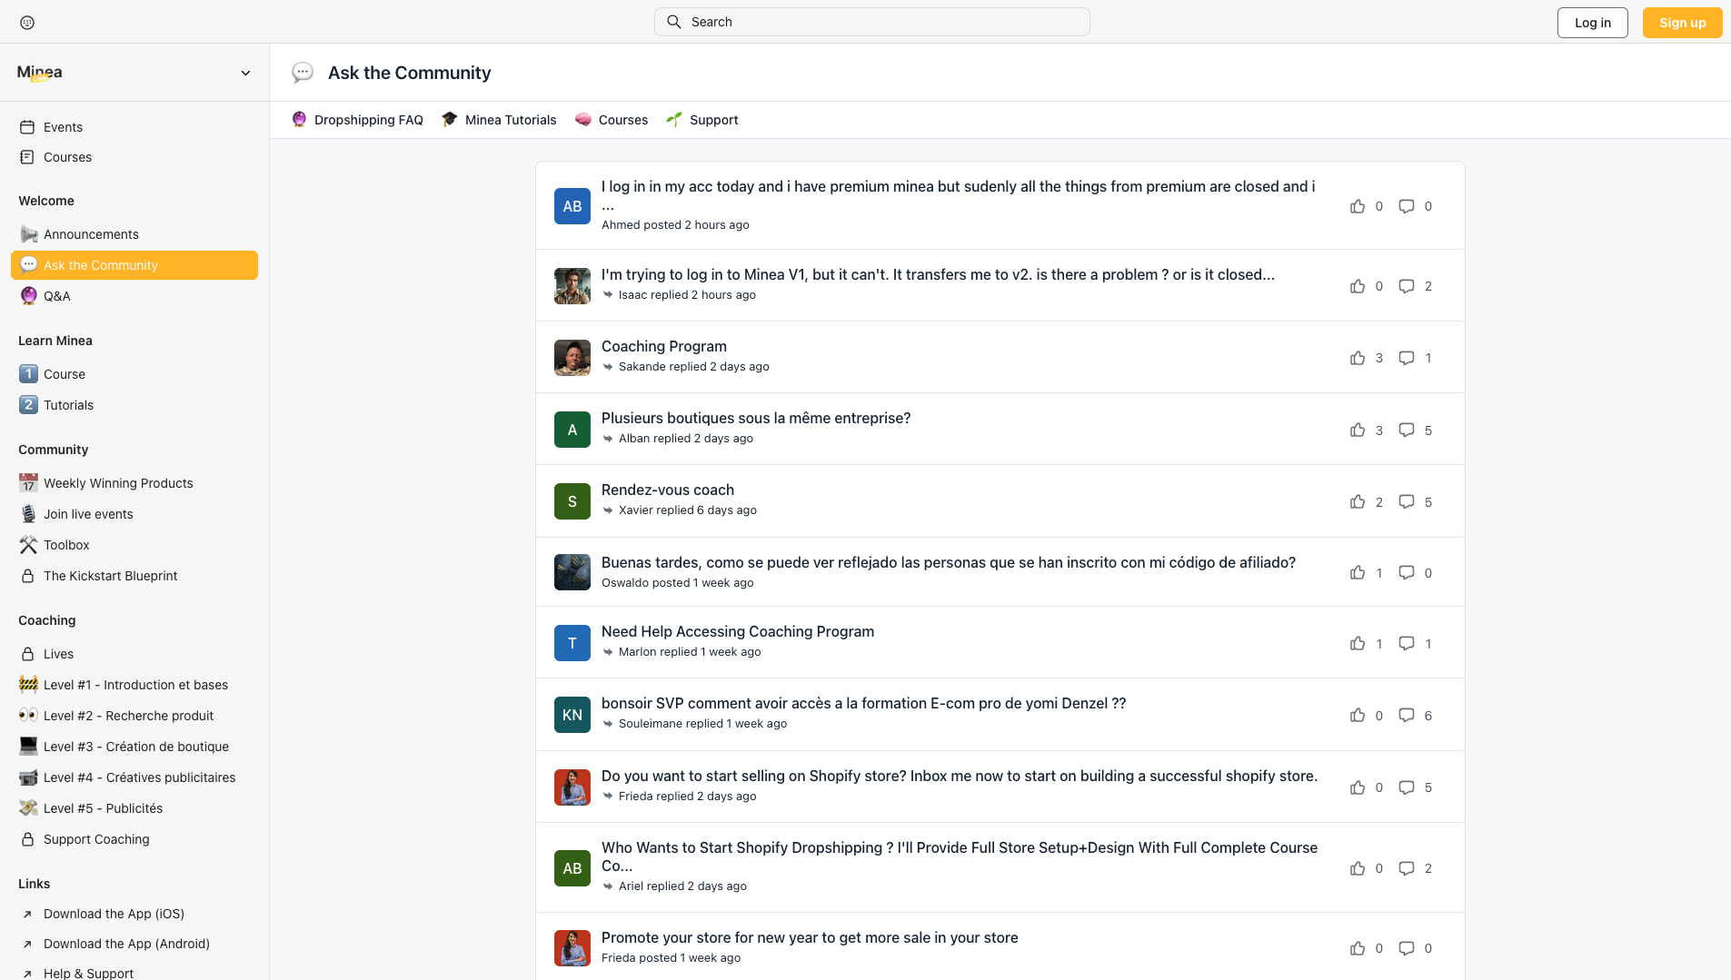Like Ahmed's premium Minea post
Viewport: 1731px width, 980px height.
click(1357, 206)
